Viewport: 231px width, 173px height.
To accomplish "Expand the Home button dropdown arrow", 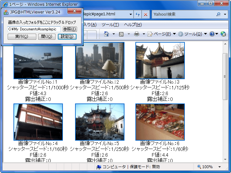I will click(114, 34).
